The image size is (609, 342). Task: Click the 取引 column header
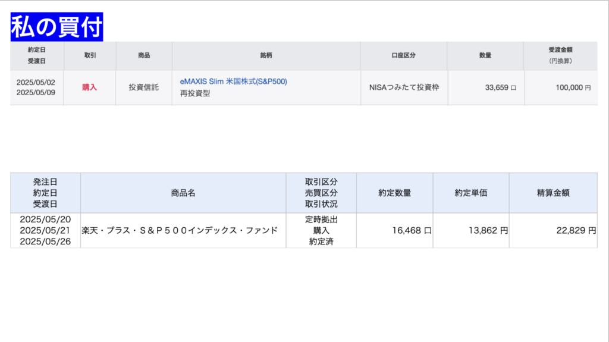pyautogui.click(x=90, y=55)
